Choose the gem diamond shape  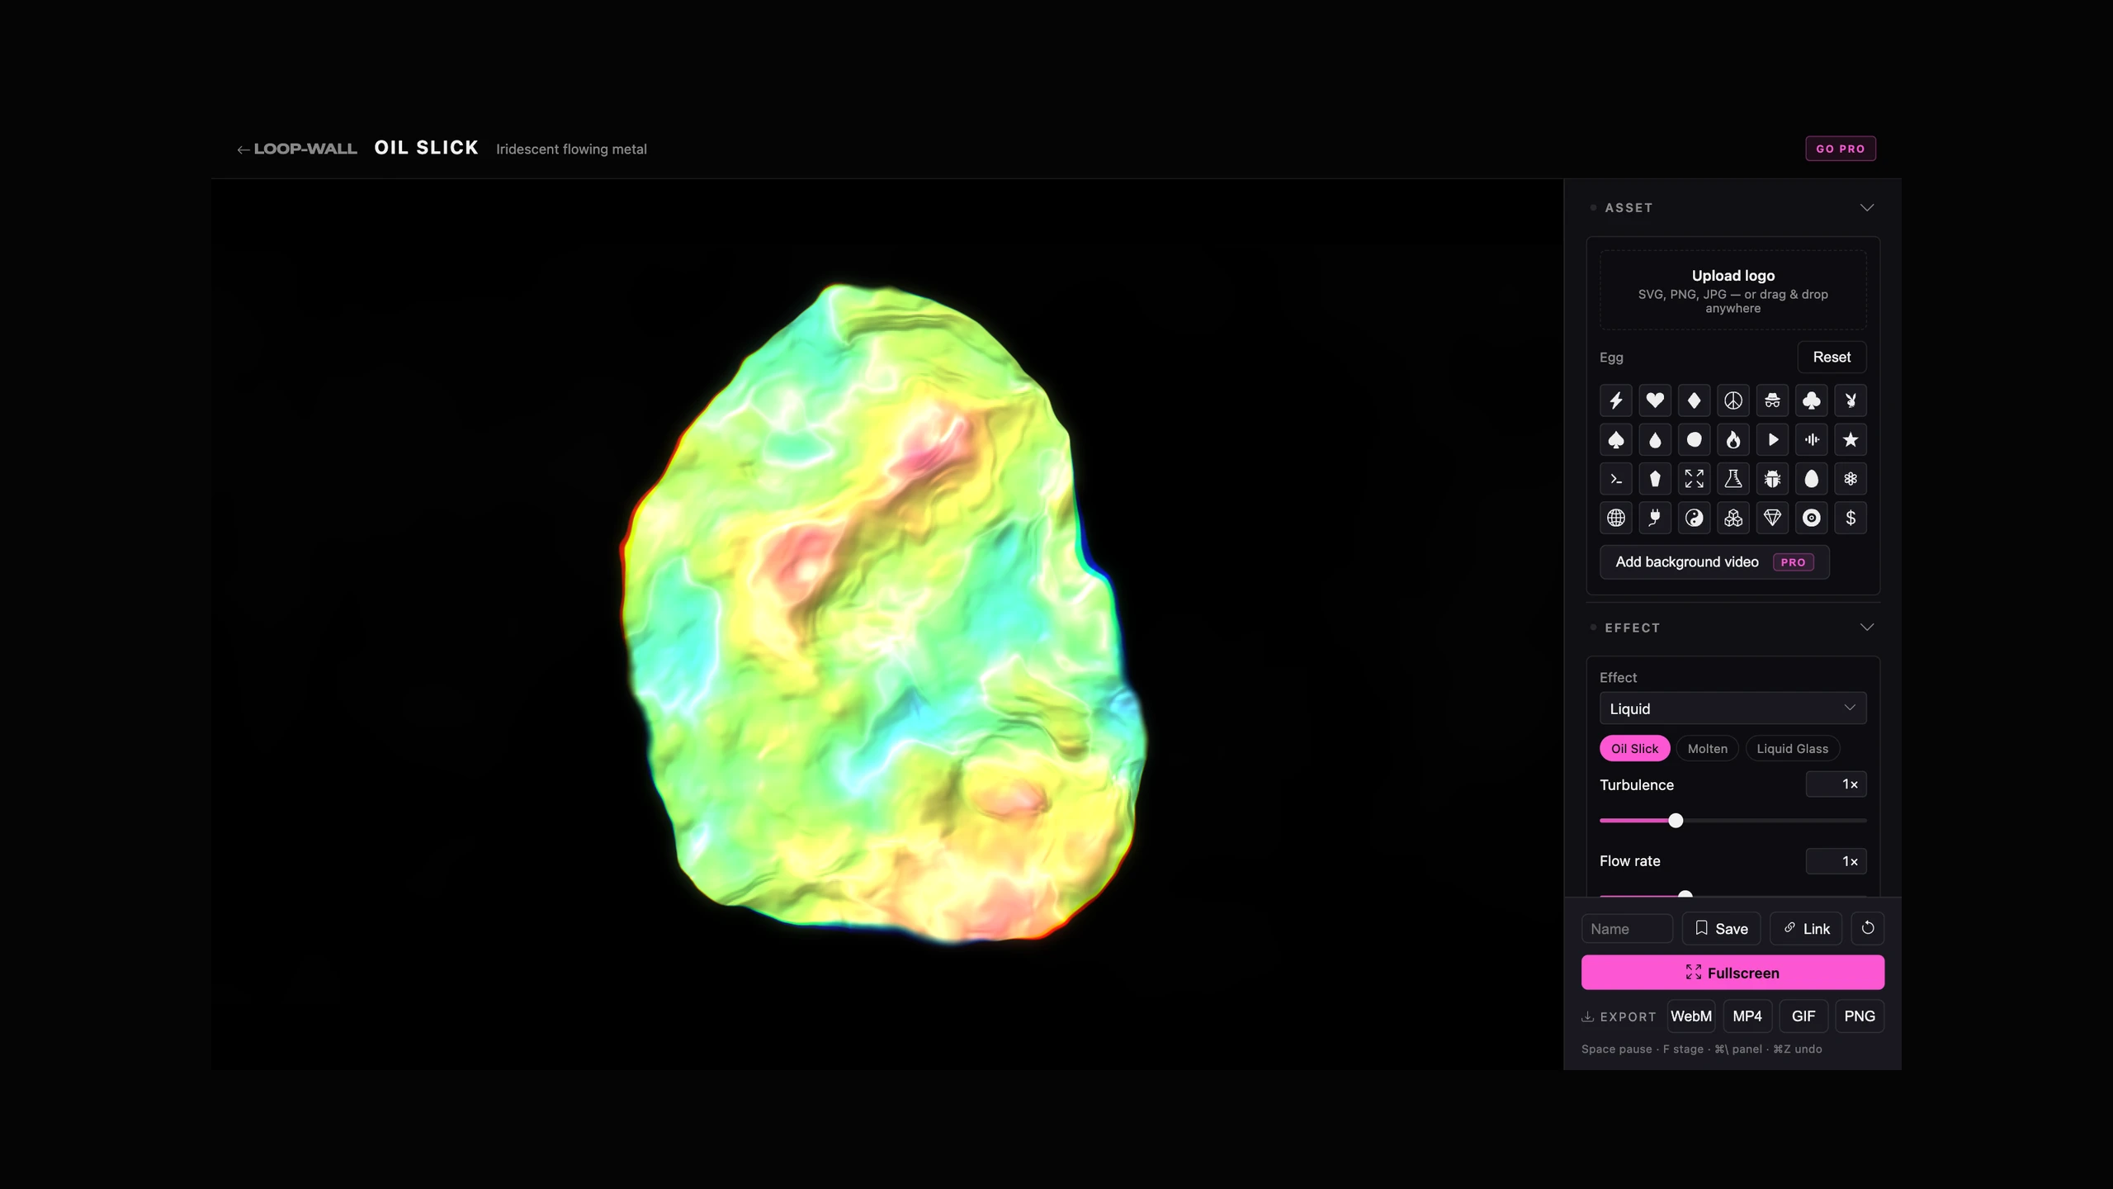click(x=1772, y=519)
